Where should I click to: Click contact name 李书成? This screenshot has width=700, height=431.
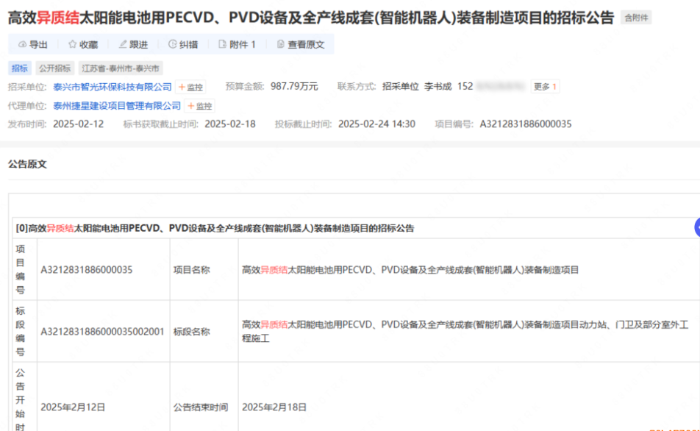(438, 87)
